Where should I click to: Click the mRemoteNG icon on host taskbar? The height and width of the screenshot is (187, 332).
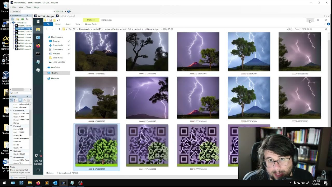tap(64, 183)
